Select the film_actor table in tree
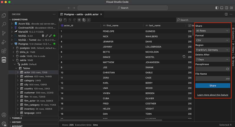The height and width of the screenshot is (127, 235). click(x=33, y=101)
